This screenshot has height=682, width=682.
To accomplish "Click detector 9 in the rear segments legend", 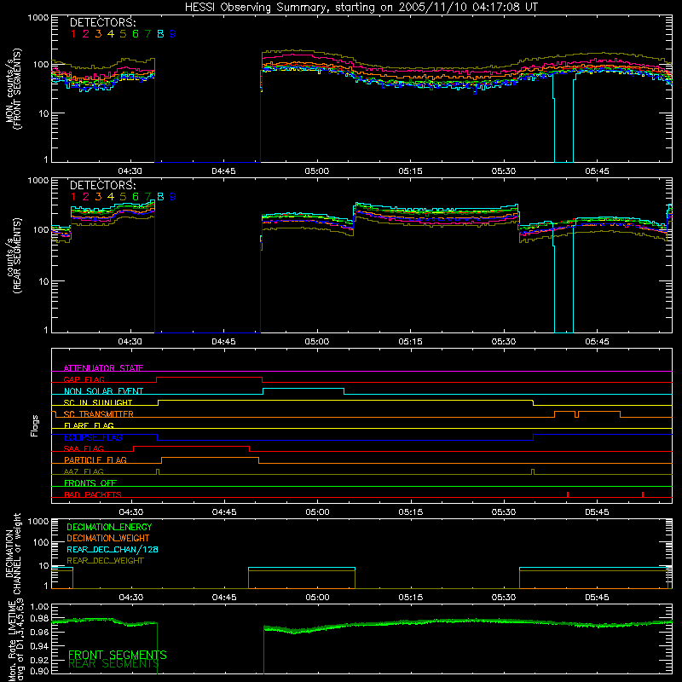I will pos(173,197).
